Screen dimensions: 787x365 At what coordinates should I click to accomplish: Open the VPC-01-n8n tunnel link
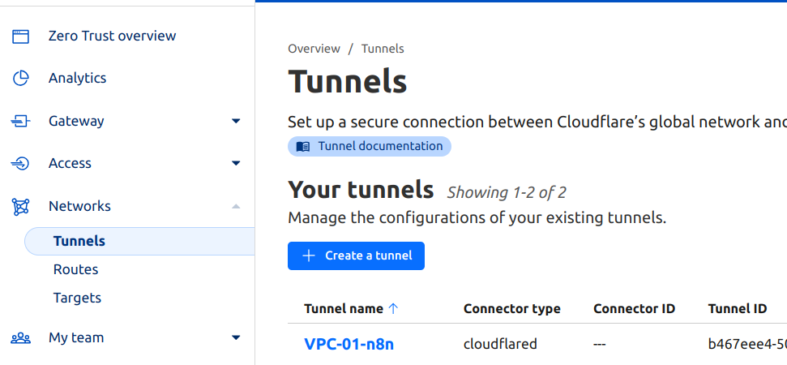coord(349,344)
